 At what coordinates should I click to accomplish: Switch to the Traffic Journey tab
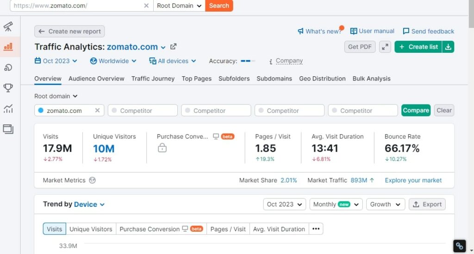[153, 79]
